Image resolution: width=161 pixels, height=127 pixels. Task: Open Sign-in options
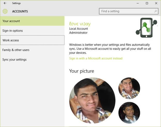(32, 31)
